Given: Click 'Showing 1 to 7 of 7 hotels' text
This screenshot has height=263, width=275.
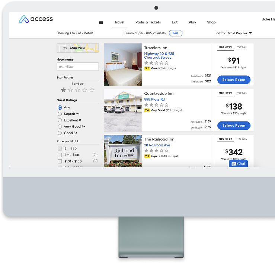Looking at the screenshot, I should [x=75, y=33].
